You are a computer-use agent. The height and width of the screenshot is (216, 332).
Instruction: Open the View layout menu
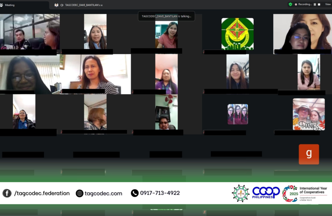pyautogui.click(x=328, y=5)
